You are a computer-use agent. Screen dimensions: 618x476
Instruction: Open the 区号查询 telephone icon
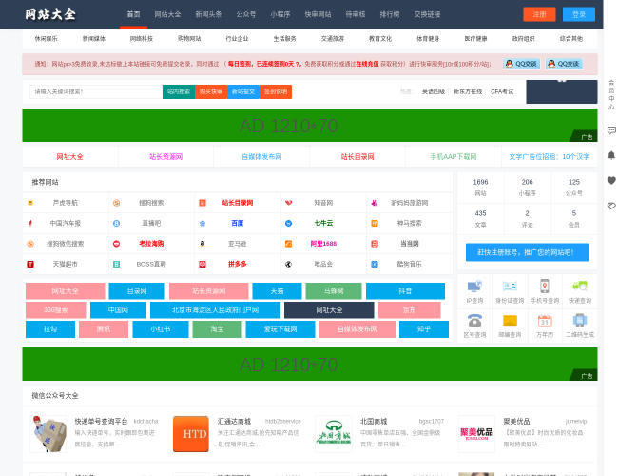click(474, 321)
